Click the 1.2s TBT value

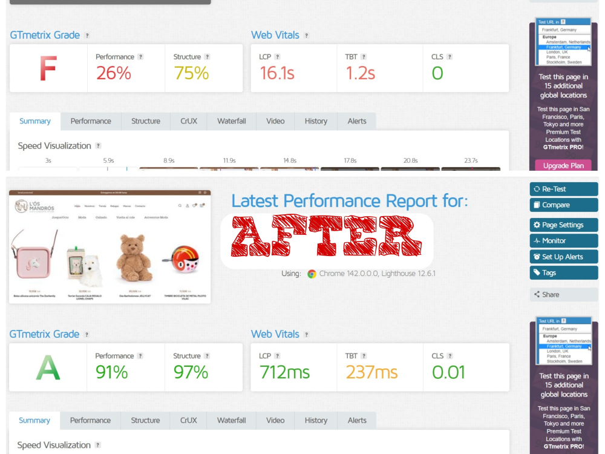click(x=360, y=73)
